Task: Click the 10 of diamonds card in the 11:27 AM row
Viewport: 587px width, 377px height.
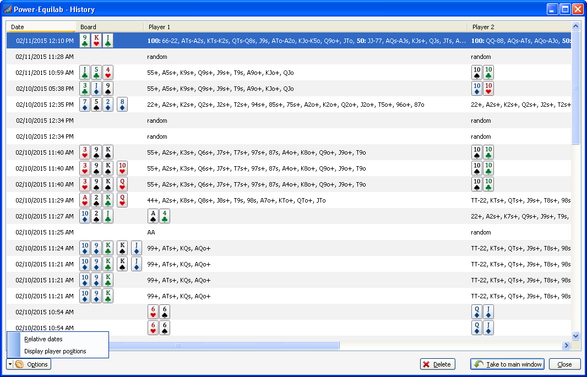Action: (85, 216)
